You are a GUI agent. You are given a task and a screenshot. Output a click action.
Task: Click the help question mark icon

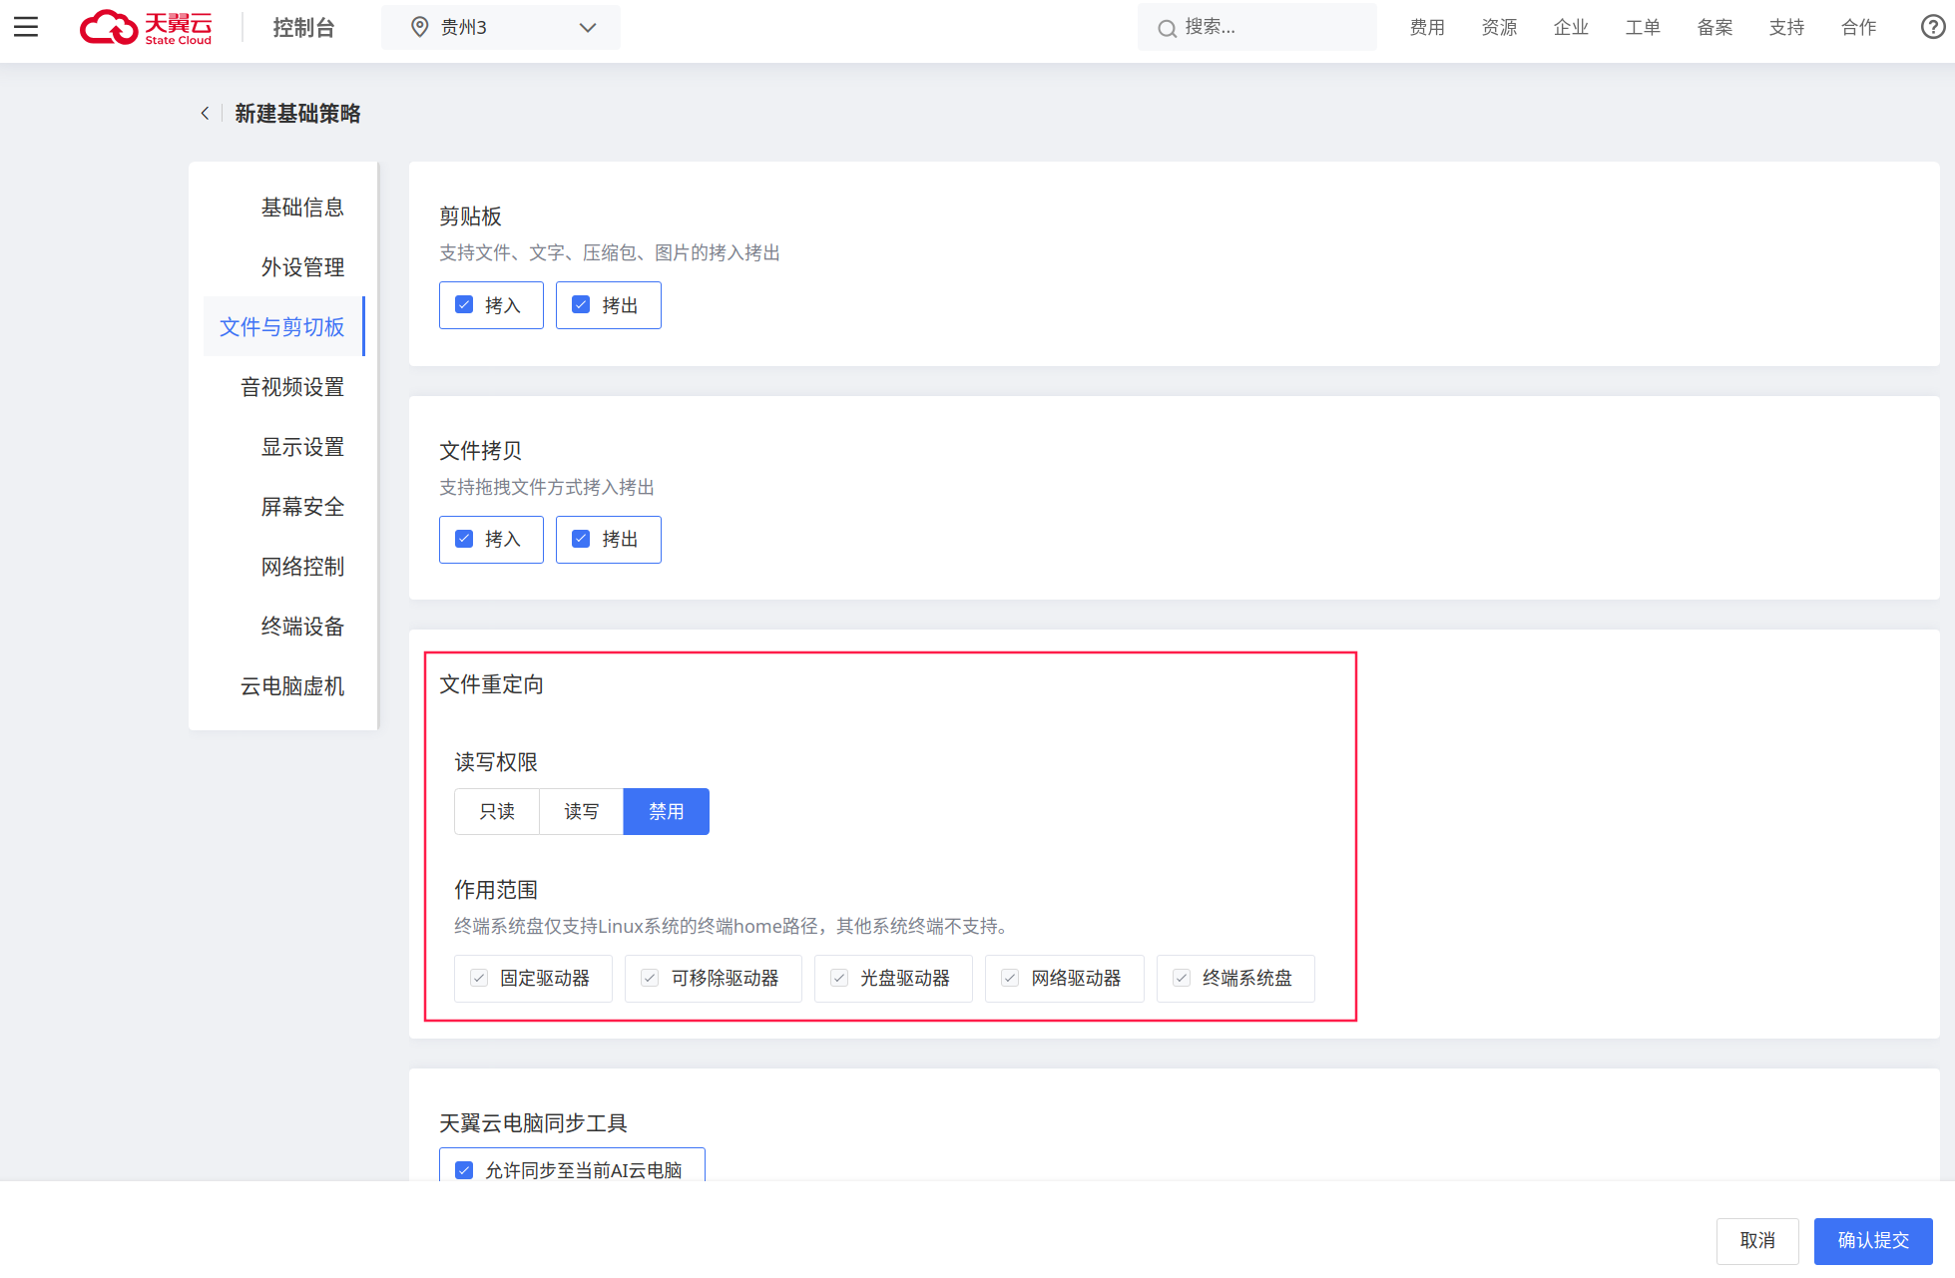tap(1932, 27)
